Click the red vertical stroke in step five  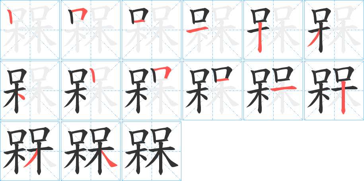[260, 37]
